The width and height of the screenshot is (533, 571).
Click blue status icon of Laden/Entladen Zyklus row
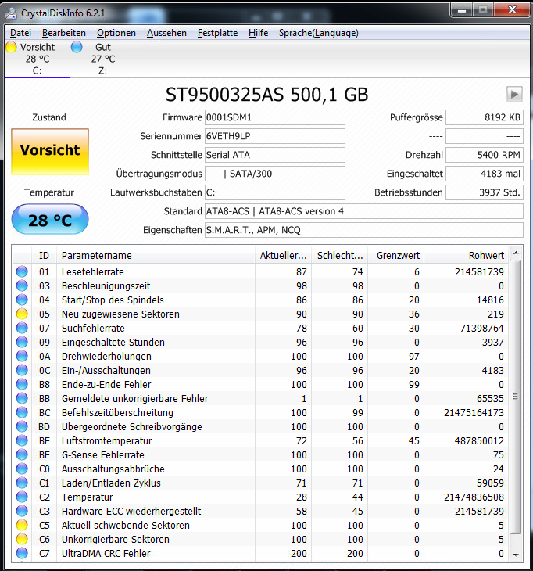22,483
